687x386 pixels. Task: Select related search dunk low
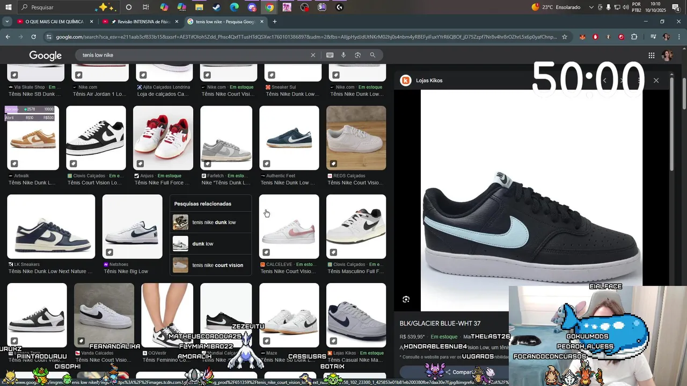point(211,244)
